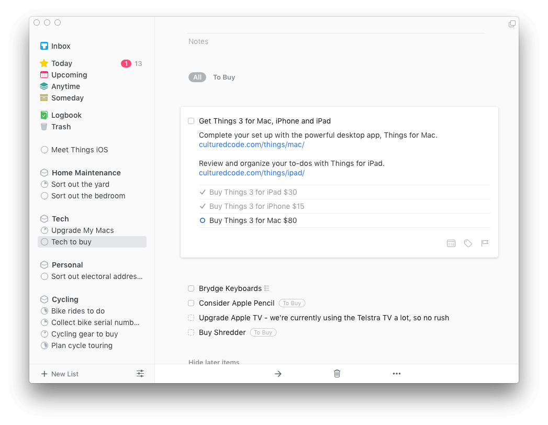Click the New List button
This screenshot has height=425, width=548.
[60, 374]
